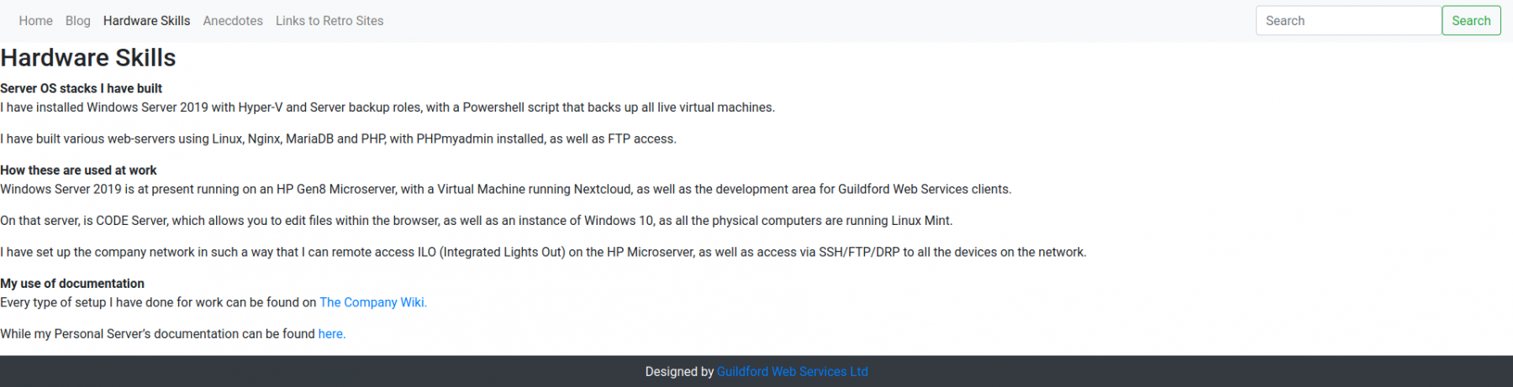This screenshot has height=387, width=1513.
Task: Focus the Search text field
Action: (x=1348, y=21)
